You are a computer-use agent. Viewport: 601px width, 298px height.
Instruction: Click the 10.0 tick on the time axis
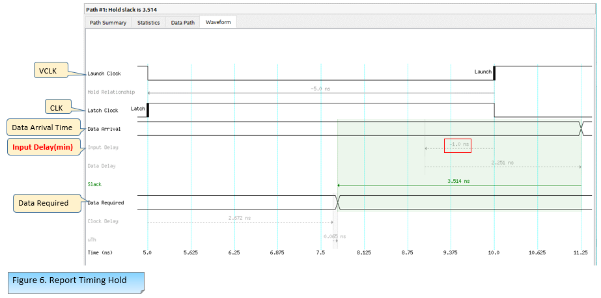tap(494, 252)
